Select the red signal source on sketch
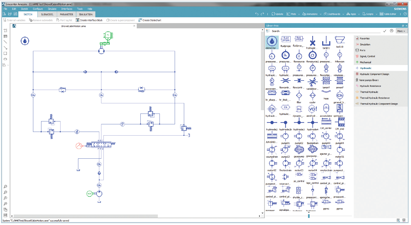This screenshot has width=411, height=225. (79, 146)
